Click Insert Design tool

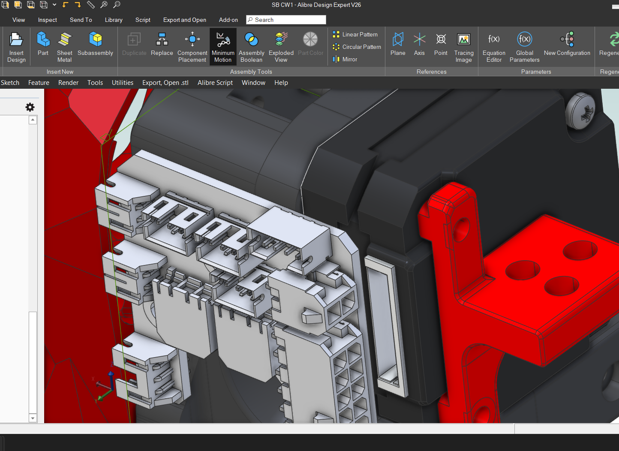pos(16,47)
